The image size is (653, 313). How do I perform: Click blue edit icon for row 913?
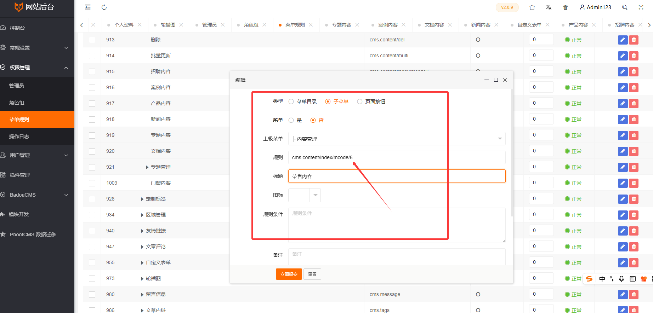[x=623, y=40]
